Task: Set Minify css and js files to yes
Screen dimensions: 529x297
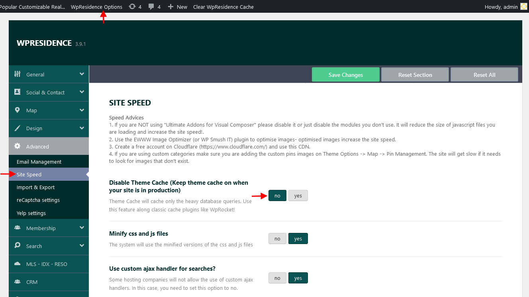Action: [x=298, y=238]
